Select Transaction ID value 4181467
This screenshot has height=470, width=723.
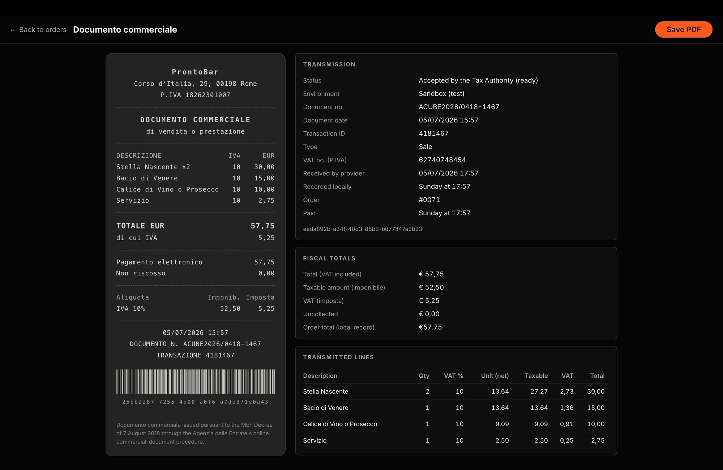point(433,134)
